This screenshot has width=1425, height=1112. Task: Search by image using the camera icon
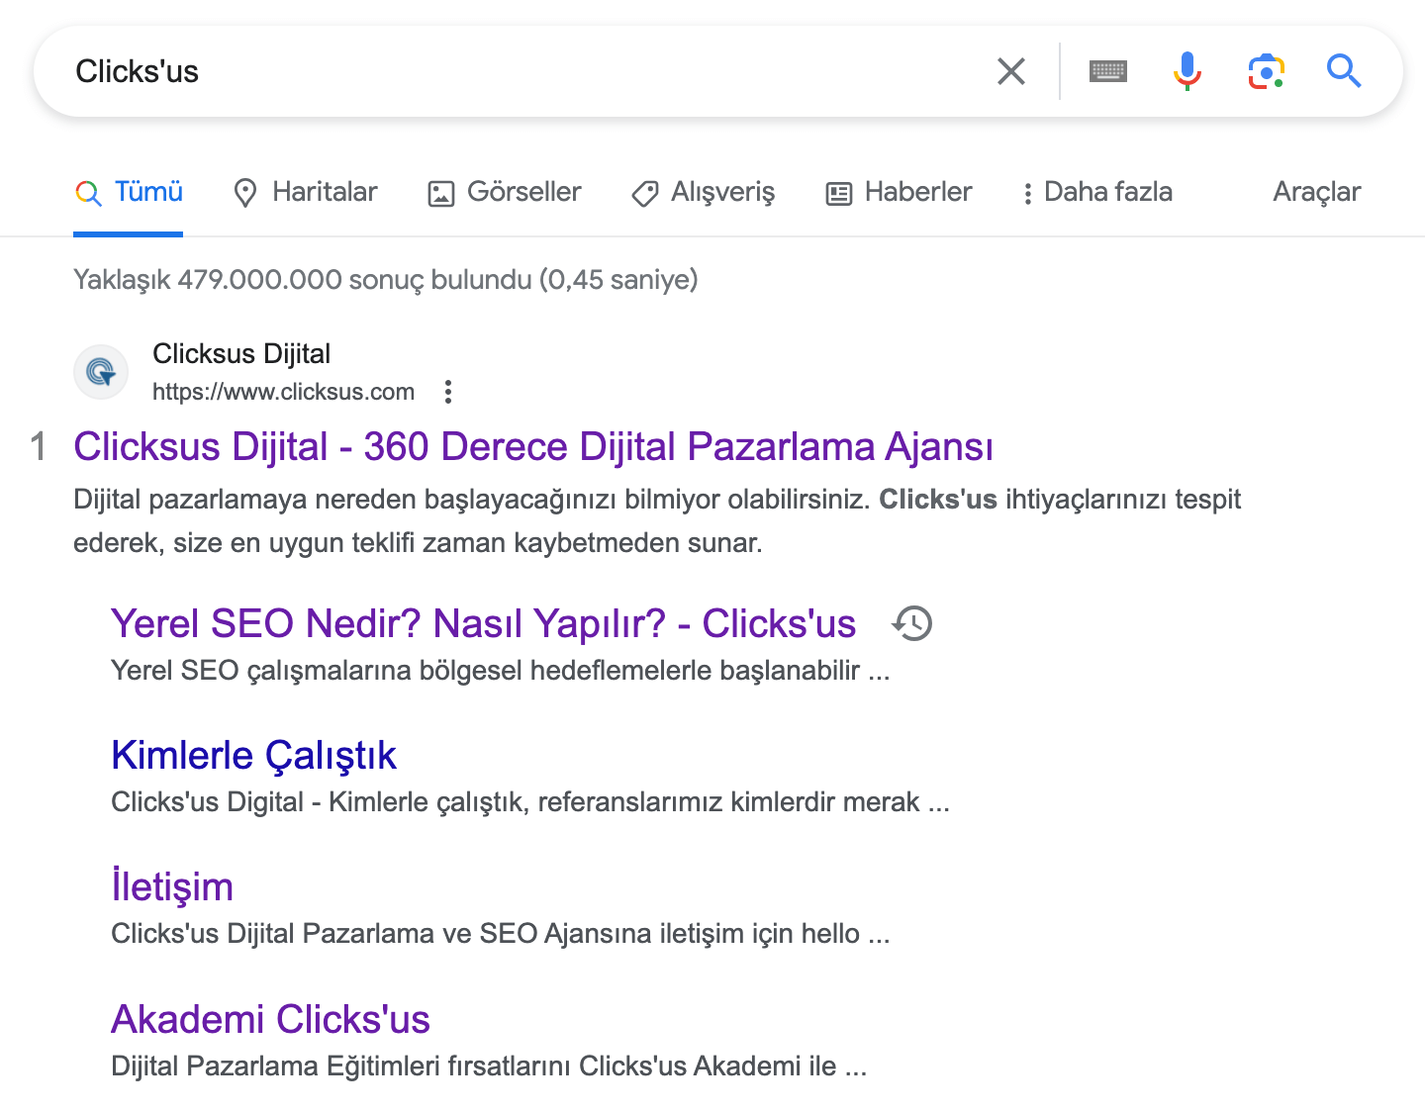pyautogui.click(x=1266, y=71)
